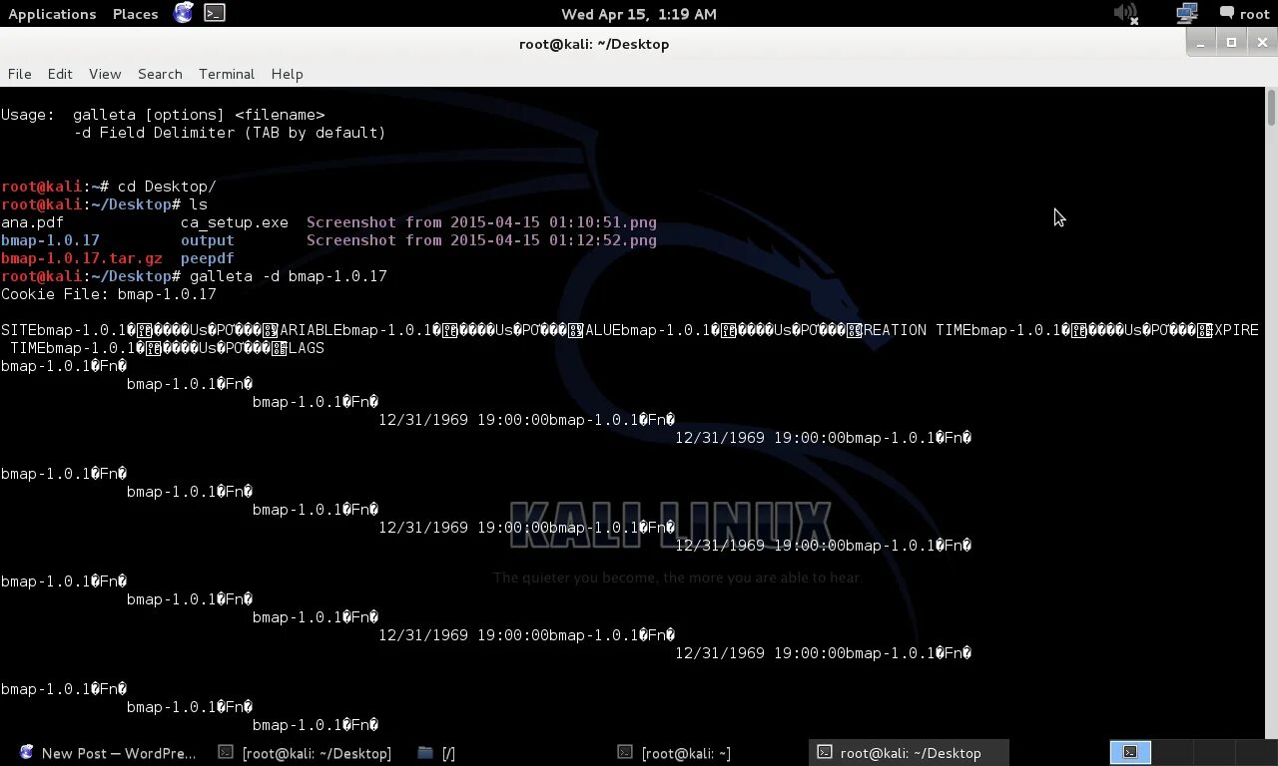Click the 'Usage: galleta [options] <filename>' line
The height and width of the screenshot is (766, 1278).
point(163,115)
